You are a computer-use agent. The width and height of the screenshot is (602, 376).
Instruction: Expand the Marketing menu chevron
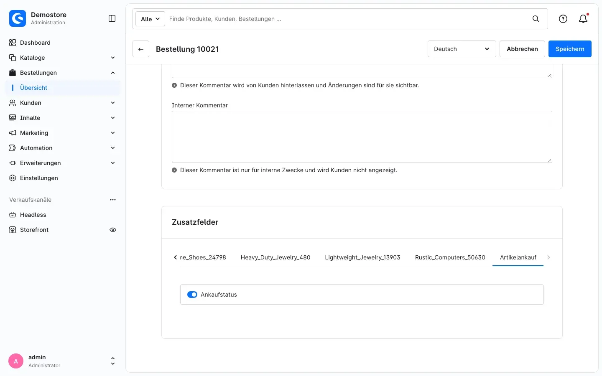point(113,133)
